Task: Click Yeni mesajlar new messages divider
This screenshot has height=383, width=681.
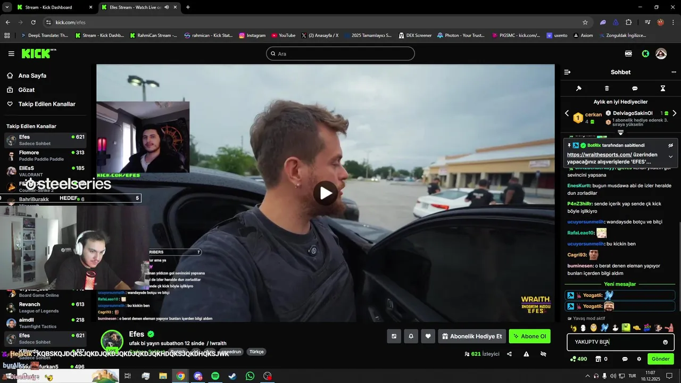Action: pyautogui.click(x=620, y=284)
